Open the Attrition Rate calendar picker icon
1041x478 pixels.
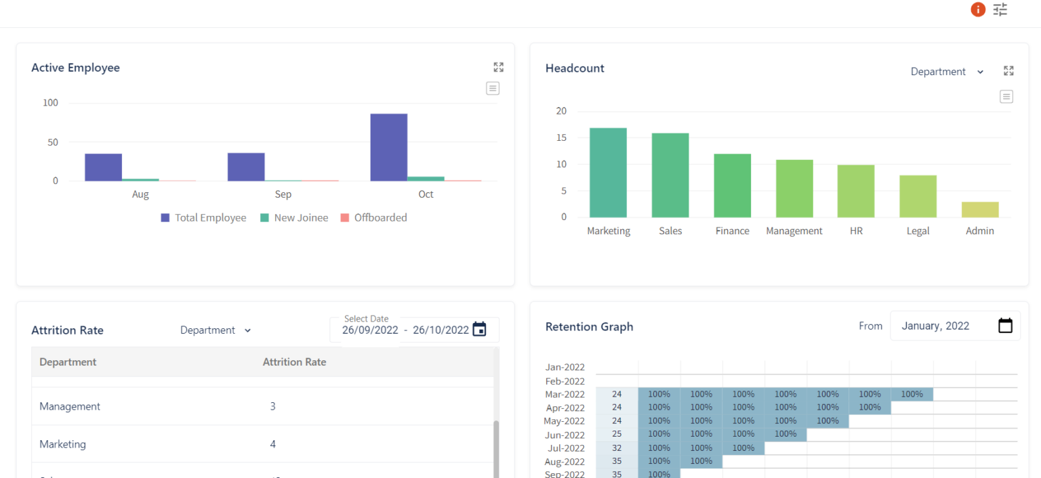click(479, 330)
